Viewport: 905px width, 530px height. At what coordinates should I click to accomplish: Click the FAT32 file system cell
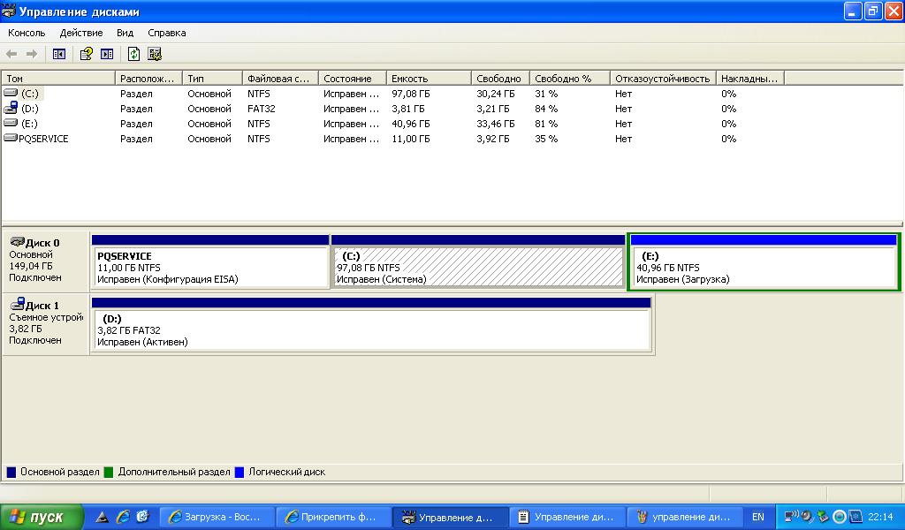click(x=261, y=109)
